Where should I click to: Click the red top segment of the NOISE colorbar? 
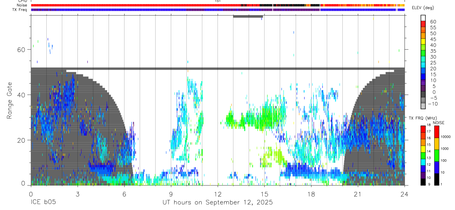pyautogui.click(x=437, y=131)
